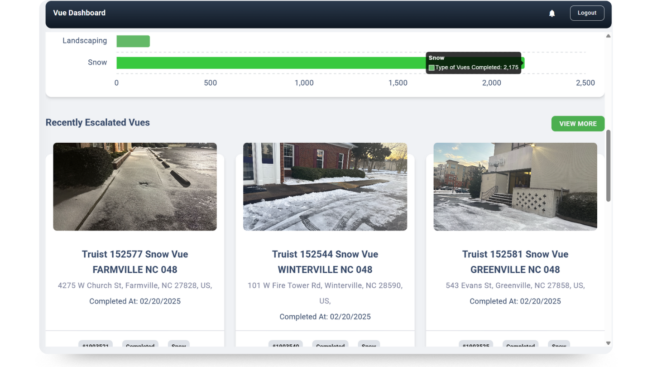This screenshot has height=367, width=652.
Task: Click the vertical scrollbar thumb
Action: (609, 166)
